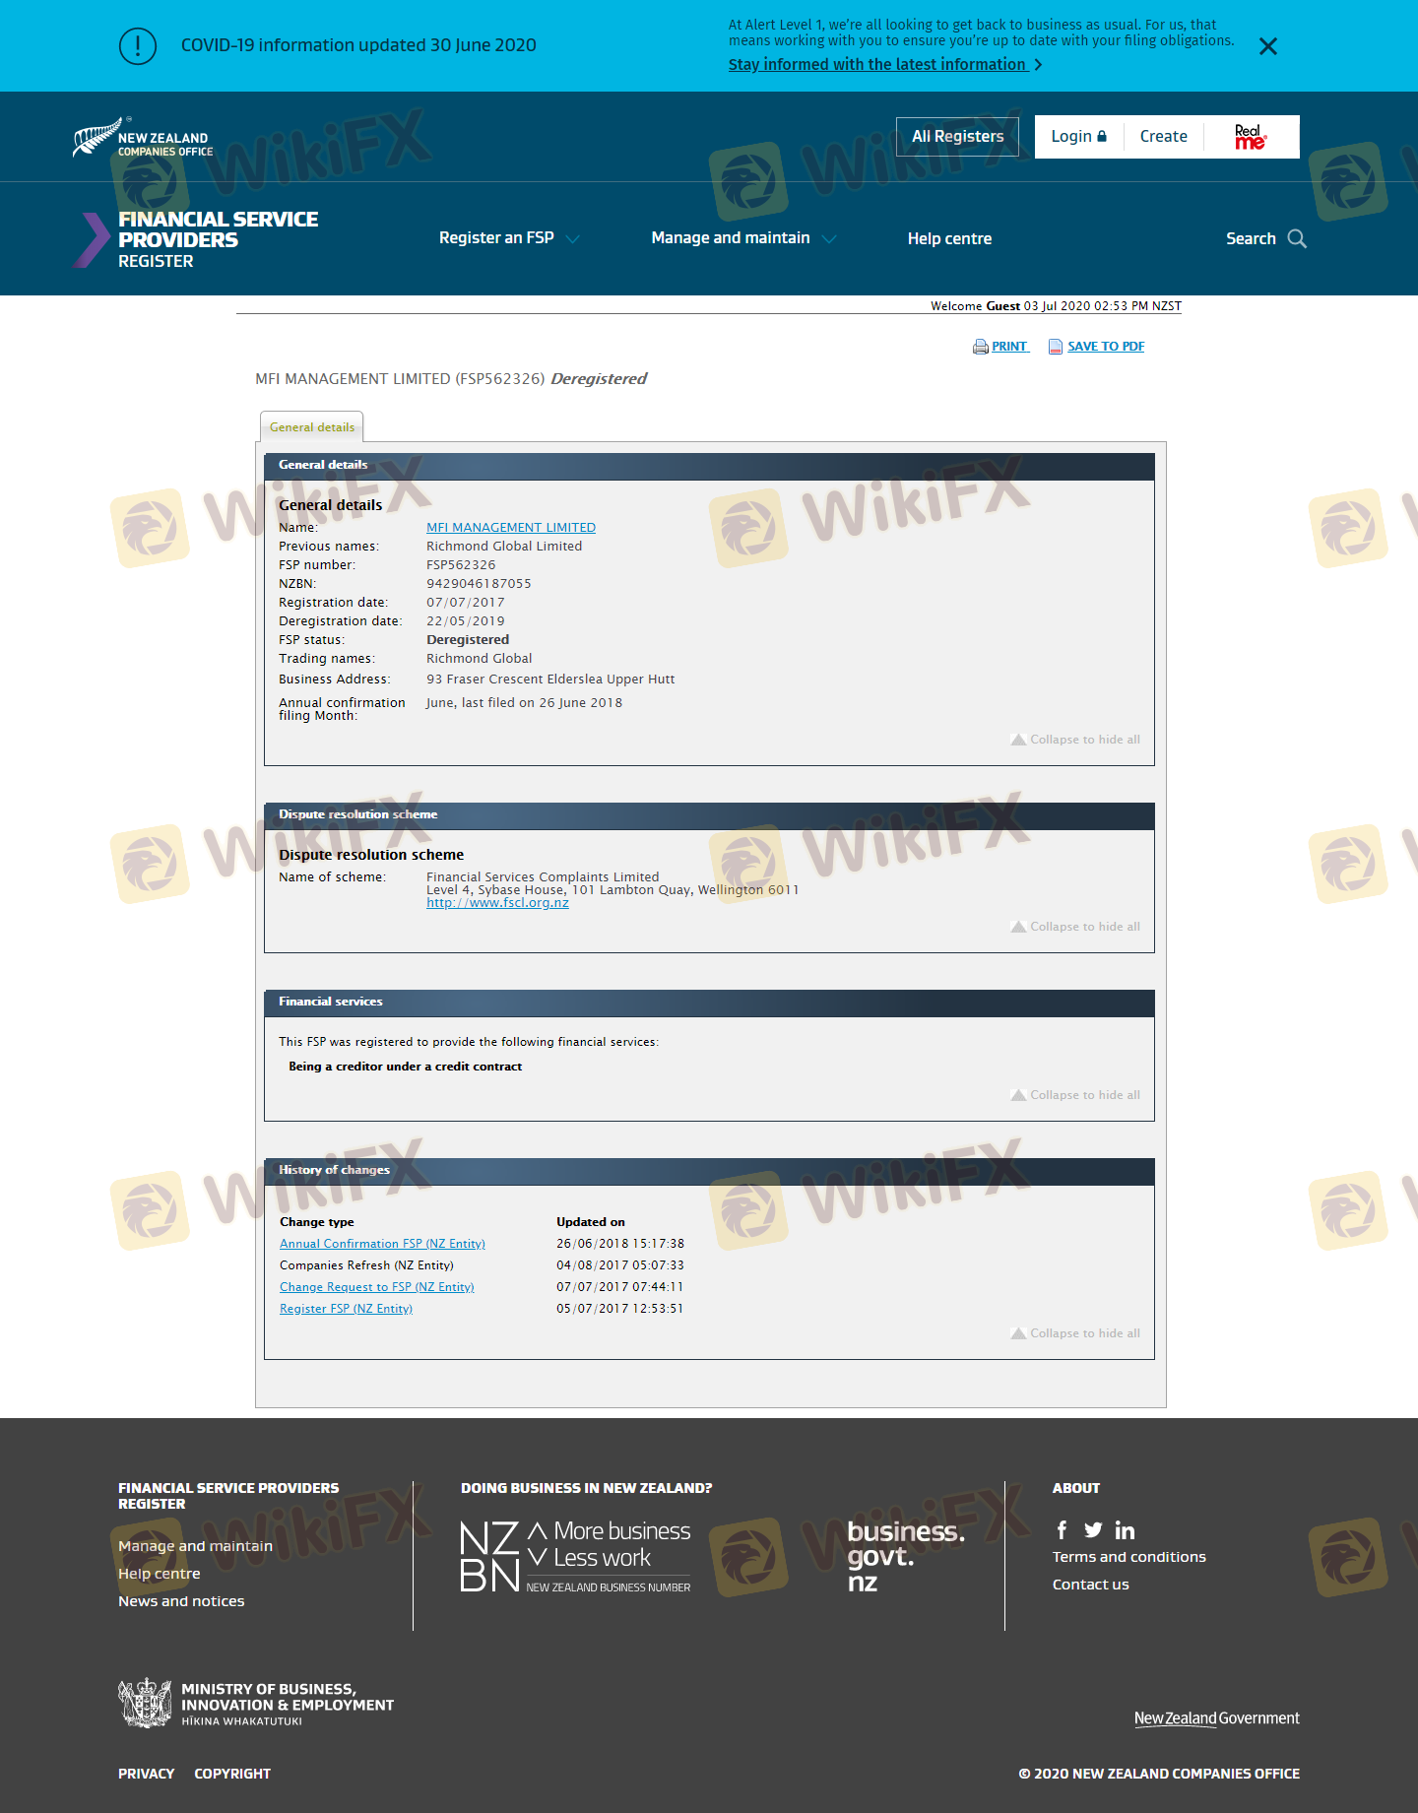Collapse the Dispute resolution scheme section
This screenshot has width=1418, height=1813.
click(x=1075, y=927)
